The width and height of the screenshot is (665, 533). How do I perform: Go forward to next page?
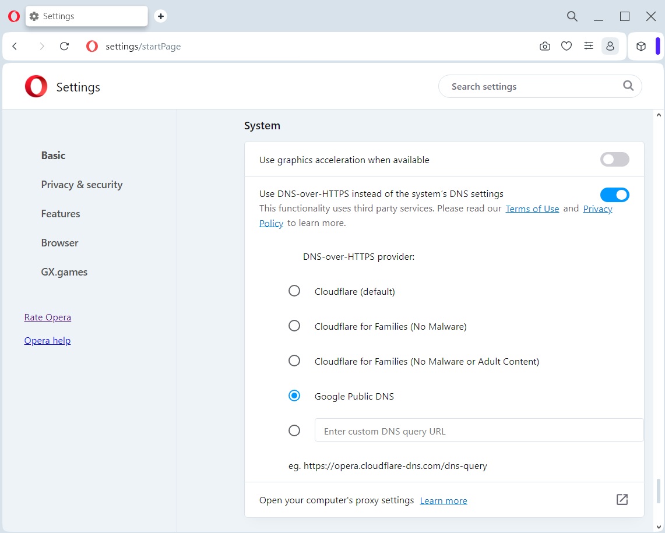pos(41,46)
